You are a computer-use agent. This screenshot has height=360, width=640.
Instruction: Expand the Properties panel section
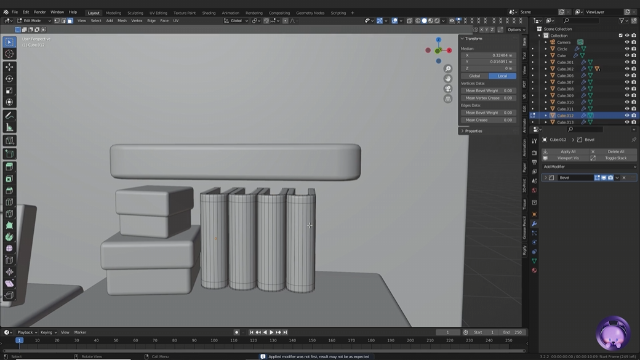coord(473,131)
